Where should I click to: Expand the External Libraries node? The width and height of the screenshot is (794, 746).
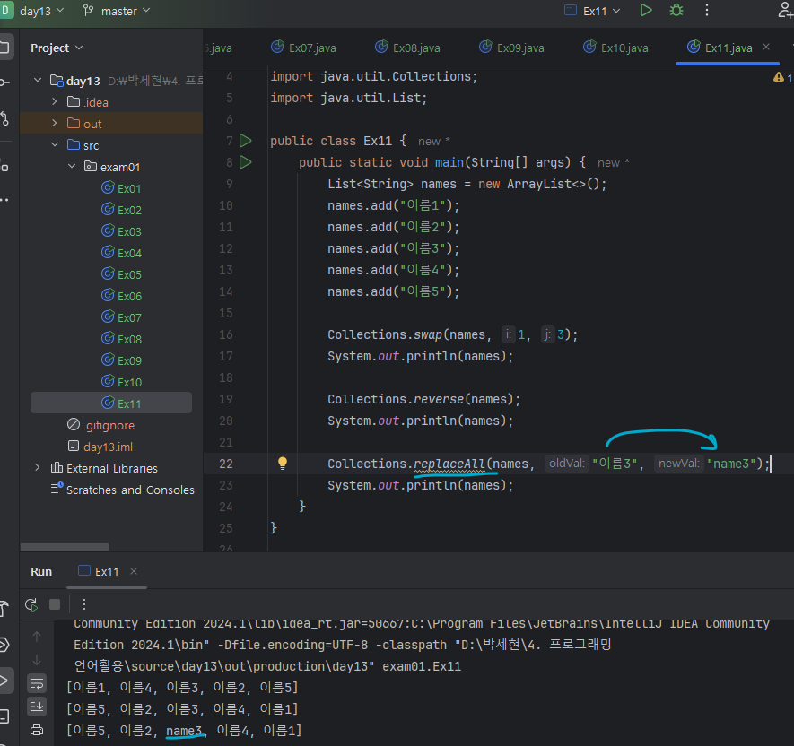(x=38, y=468)
